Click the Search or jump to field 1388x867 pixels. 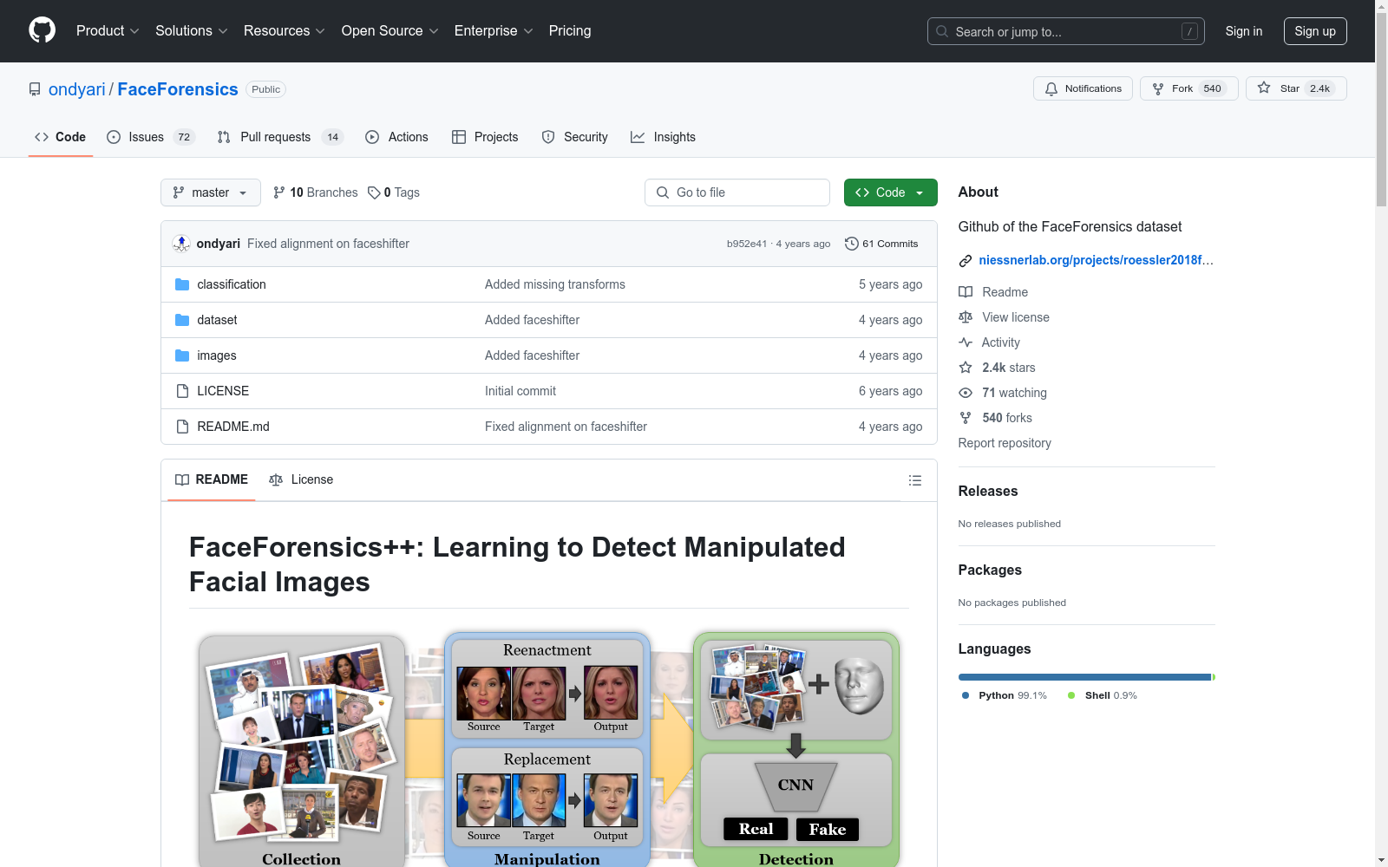[x=1066, y=31]
